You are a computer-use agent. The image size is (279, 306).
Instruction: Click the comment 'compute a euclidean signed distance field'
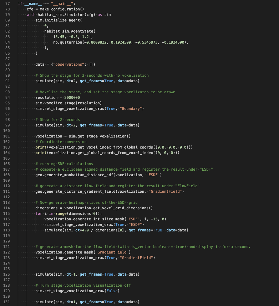124,169
